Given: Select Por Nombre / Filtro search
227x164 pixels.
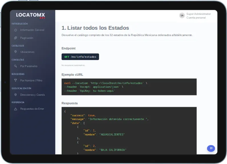Looking at the screenshot, I should click(x=31, y=80).
